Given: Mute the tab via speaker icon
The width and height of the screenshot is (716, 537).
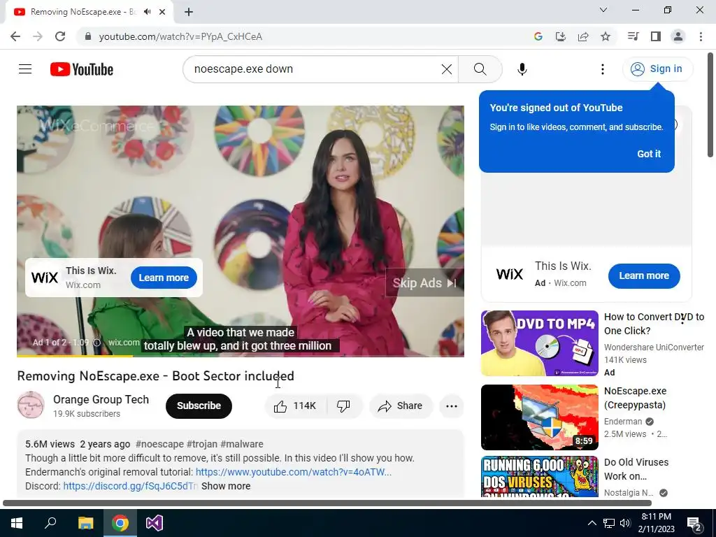Looking at the screenshot, I should (x=147, y=12).
